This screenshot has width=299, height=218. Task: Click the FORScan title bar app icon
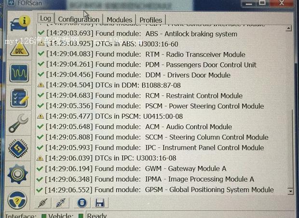(x=12, y=3)
